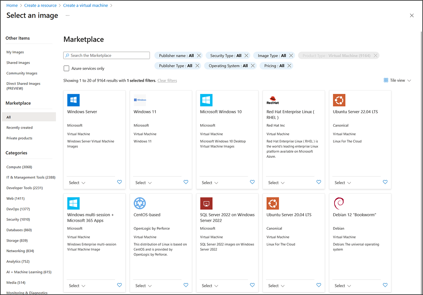This screenshot has width=423, height=295.
Task: Click the Clear filters link
Action: pyautogui.click(x=167, y=80)
